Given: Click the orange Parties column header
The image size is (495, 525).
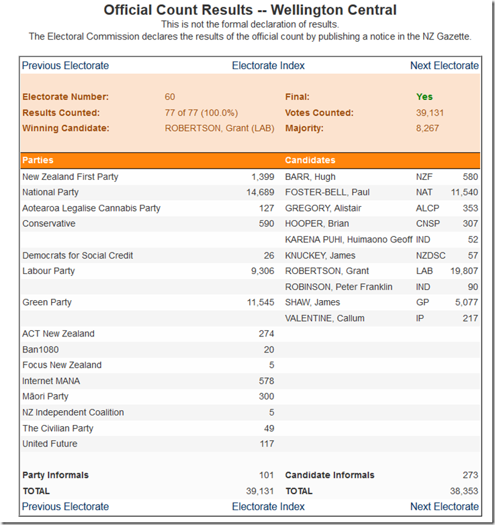Looking at the screenshot, I should click(38, 160).
